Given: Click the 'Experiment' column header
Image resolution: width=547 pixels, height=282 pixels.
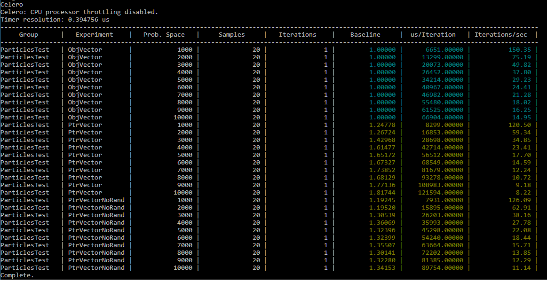Looking at the screenshot, I should [x=94, y=34].
